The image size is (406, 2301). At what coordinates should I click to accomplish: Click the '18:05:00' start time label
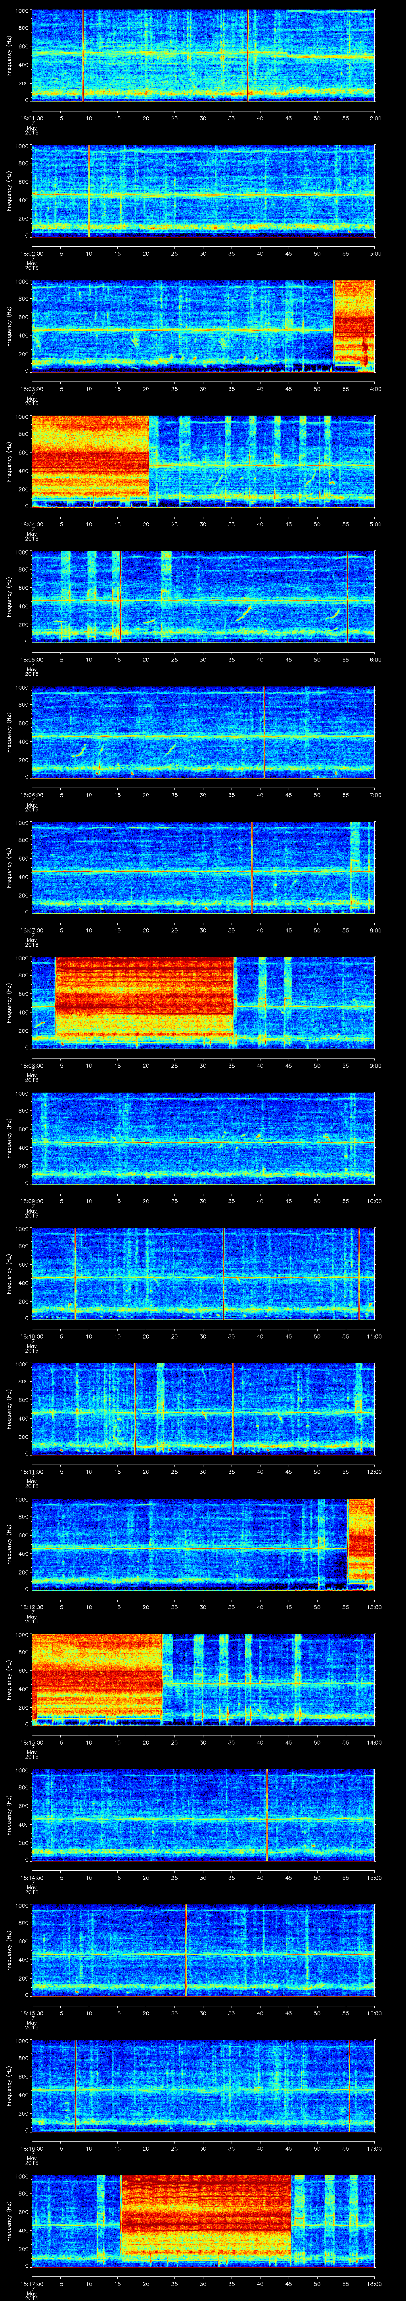click(31, 659)
